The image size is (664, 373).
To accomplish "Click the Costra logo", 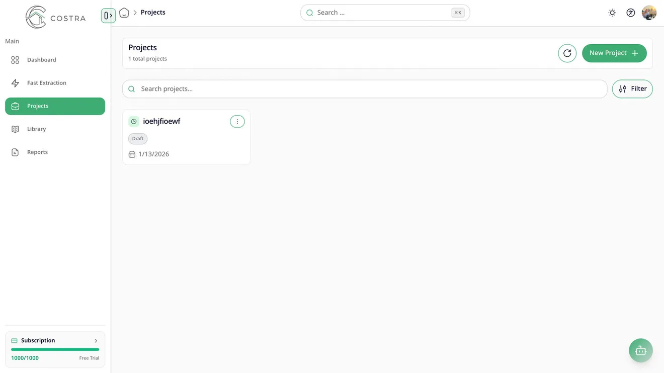I will tap(55, 17).
